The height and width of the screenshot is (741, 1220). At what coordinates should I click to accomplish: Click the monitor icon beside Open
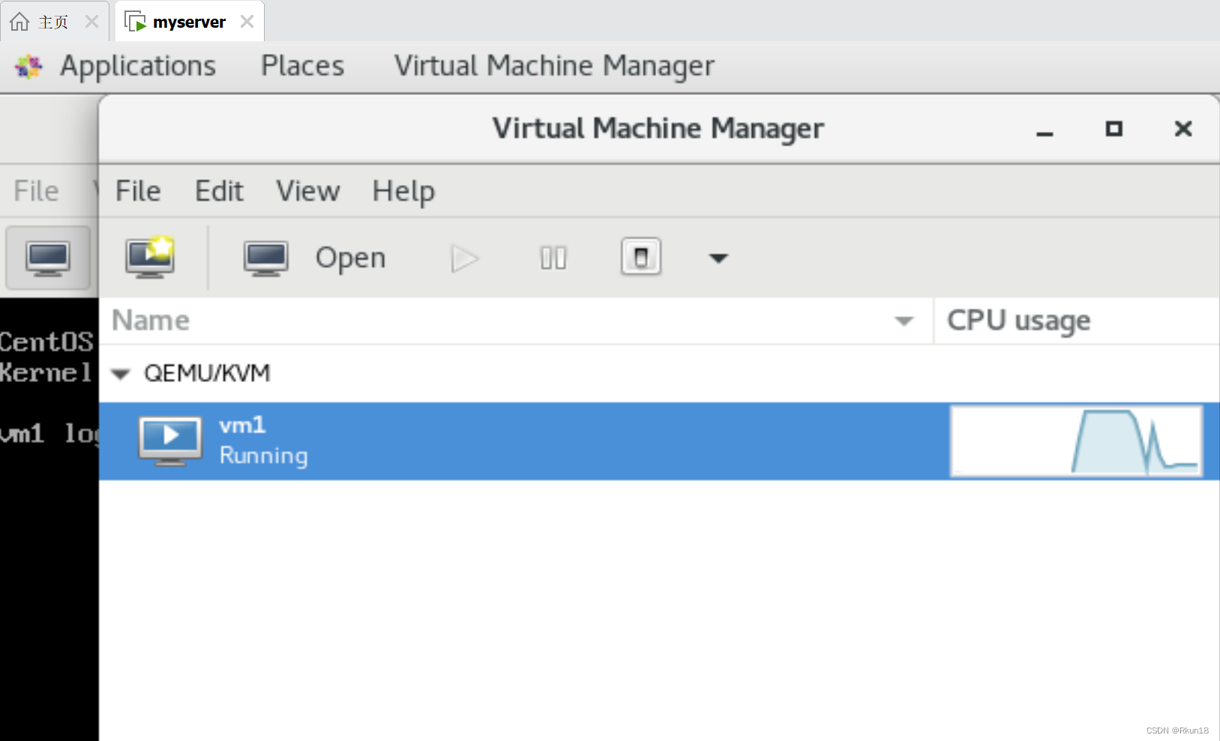tap(265, 258)
